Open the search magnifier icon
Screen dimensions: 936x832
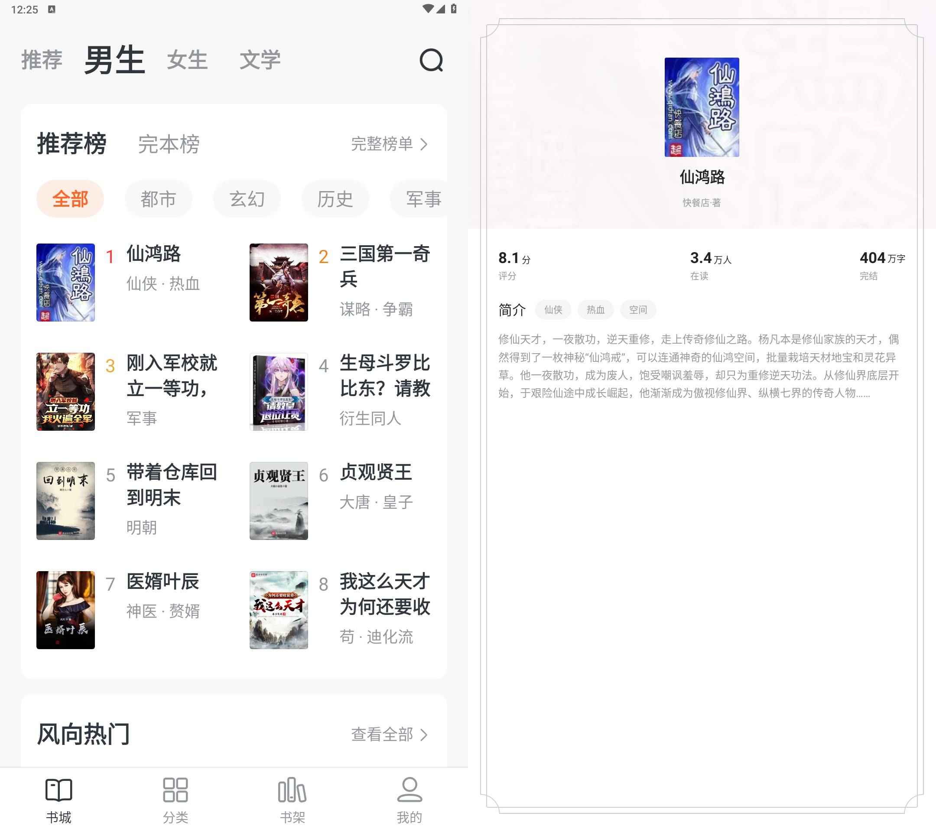[431, 60]
